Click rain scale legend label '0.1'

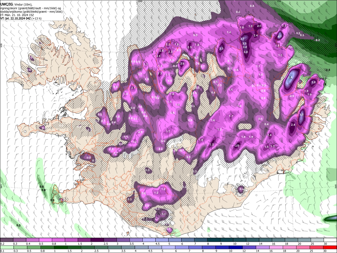click(2, 251)
